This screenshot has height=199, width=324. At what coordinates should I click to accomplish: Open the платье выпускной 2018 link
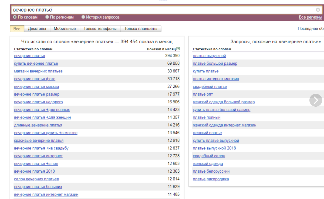pos(214,148)
